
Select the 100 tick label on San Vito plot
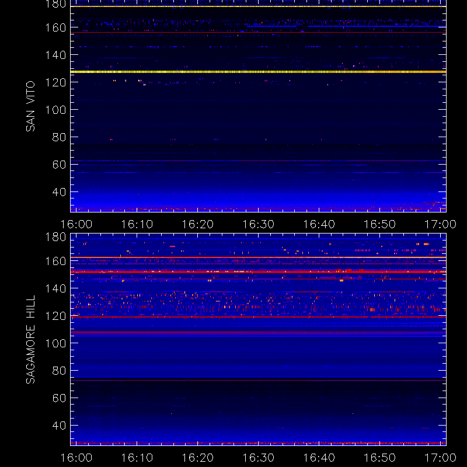pyautogui.click(x=55, y=110)
